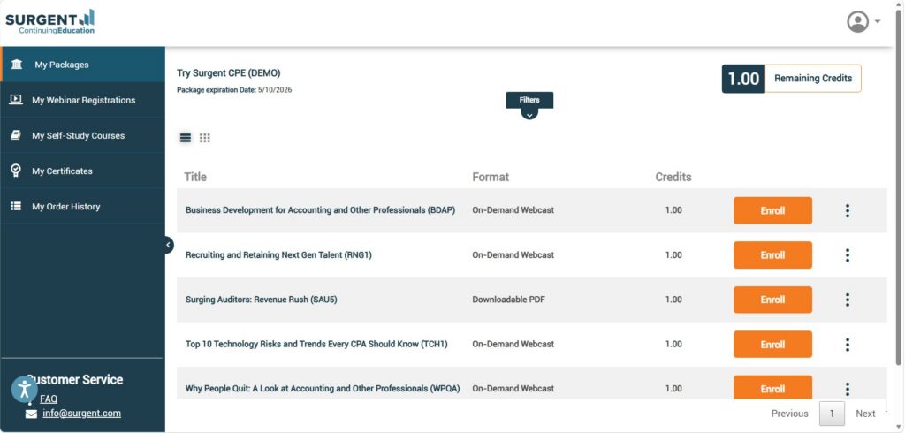The height and width of the screenshot is (433, 905).
Task: Enroll in Recruiting and Retaining Next Gen Talent
Action: click(x=772, y=255)
